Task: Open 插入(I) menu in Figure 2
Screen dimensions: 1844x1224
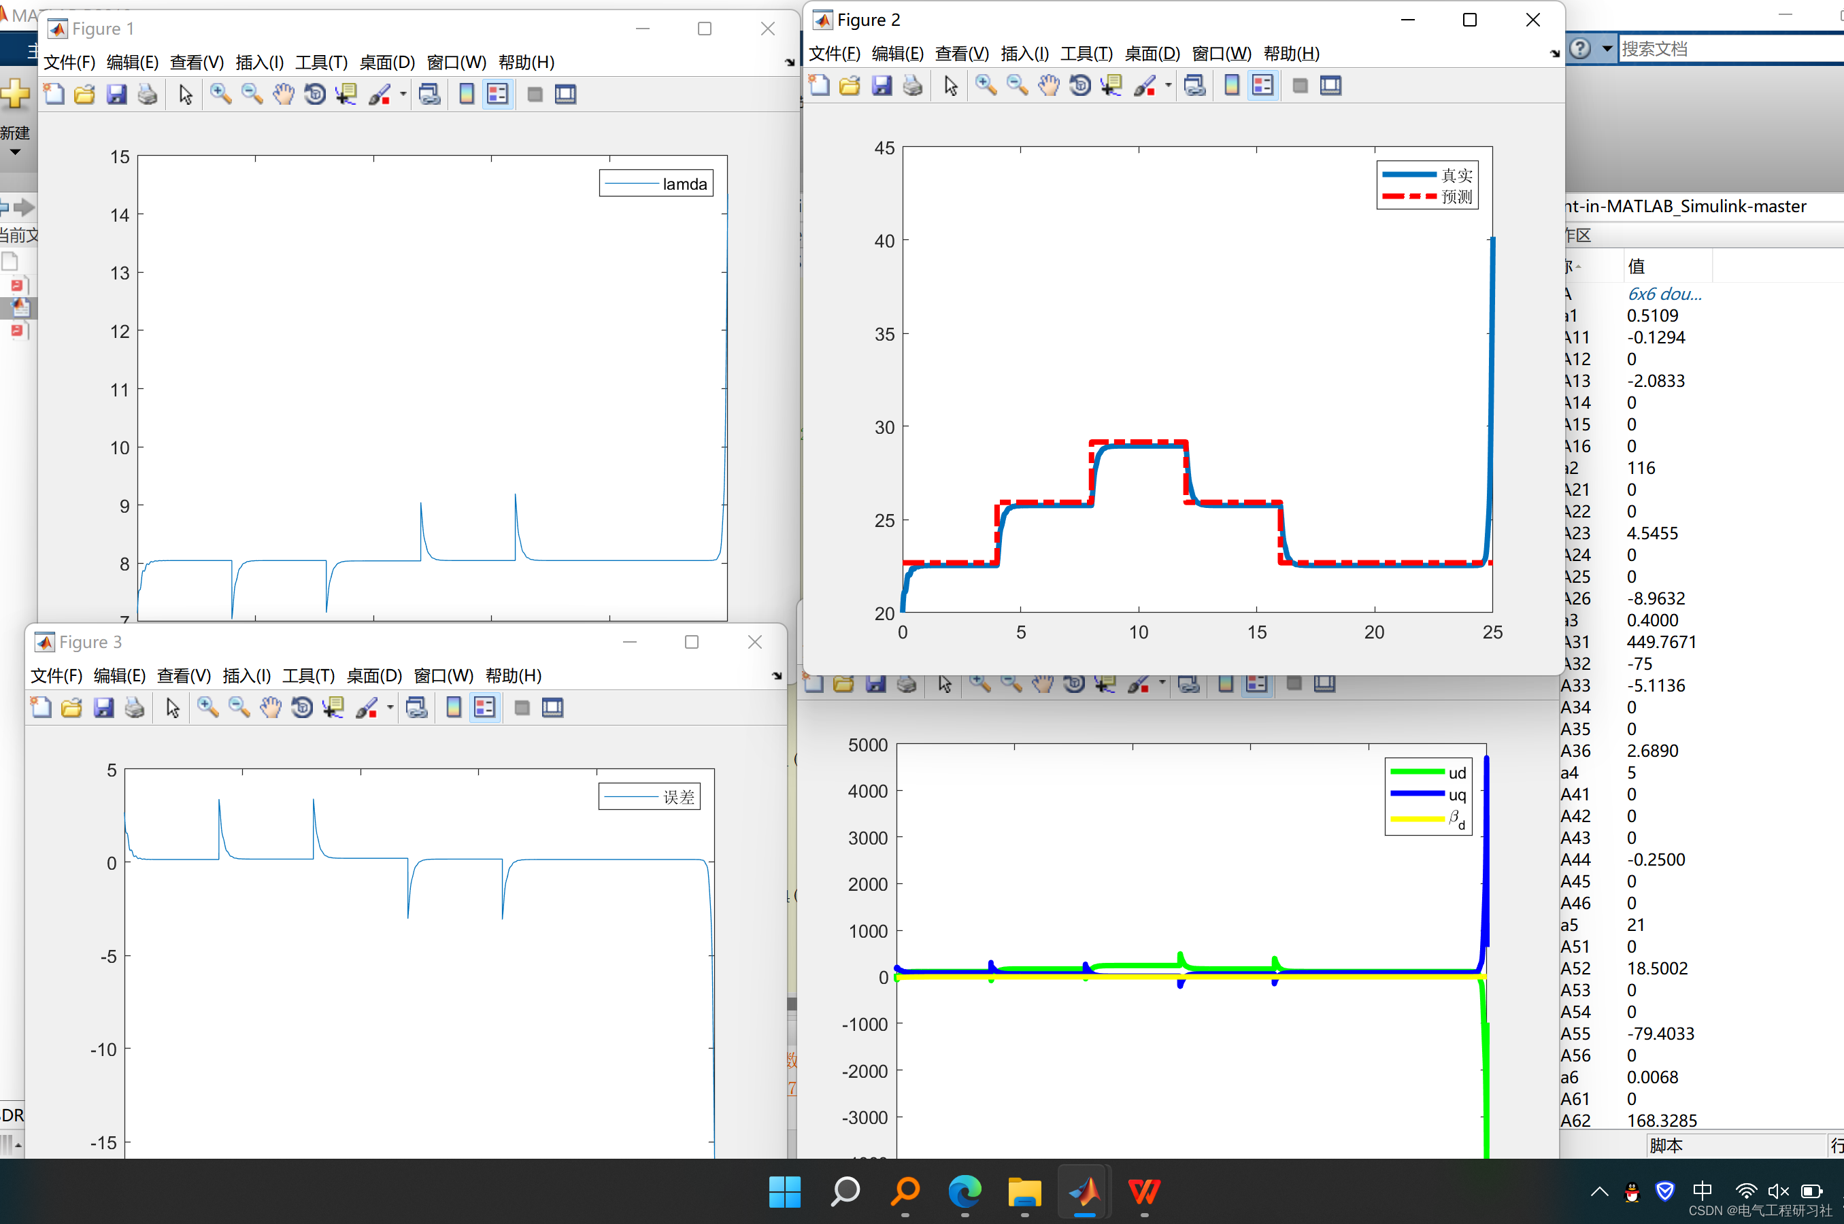Action: pos(1024,53)
